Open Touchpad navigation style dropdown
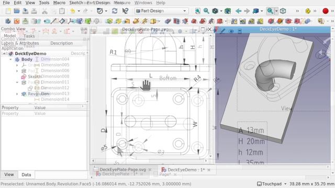The height and width of the screenshot is (188, 335). [272, 184]
